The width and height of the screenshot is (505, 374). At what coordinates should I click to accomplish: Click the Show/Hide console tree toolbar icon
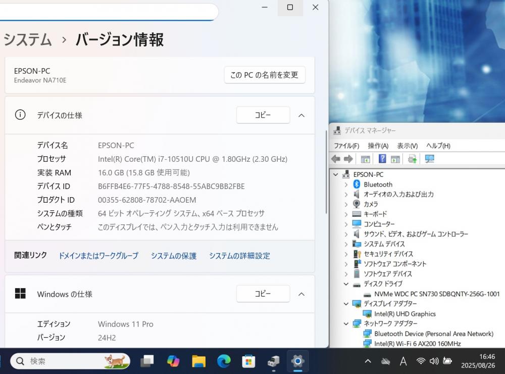pos(365,159)
